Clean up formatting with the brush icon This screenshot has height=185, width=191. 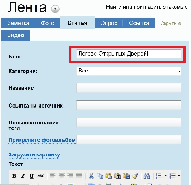(x=135, y=176)
